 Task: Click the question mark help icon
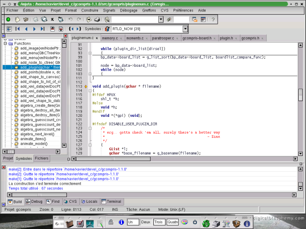pyautogui.click(x=213, y=20)
